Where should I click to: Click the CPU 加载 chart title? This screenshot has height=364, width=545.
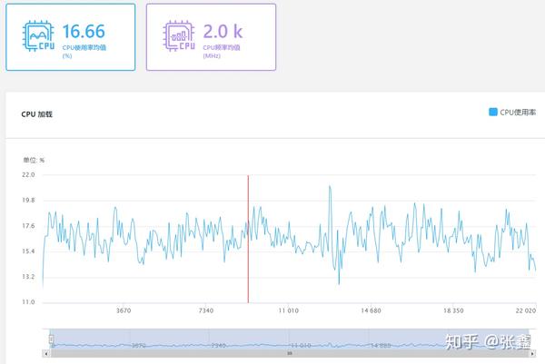click(x=37, y=114)
